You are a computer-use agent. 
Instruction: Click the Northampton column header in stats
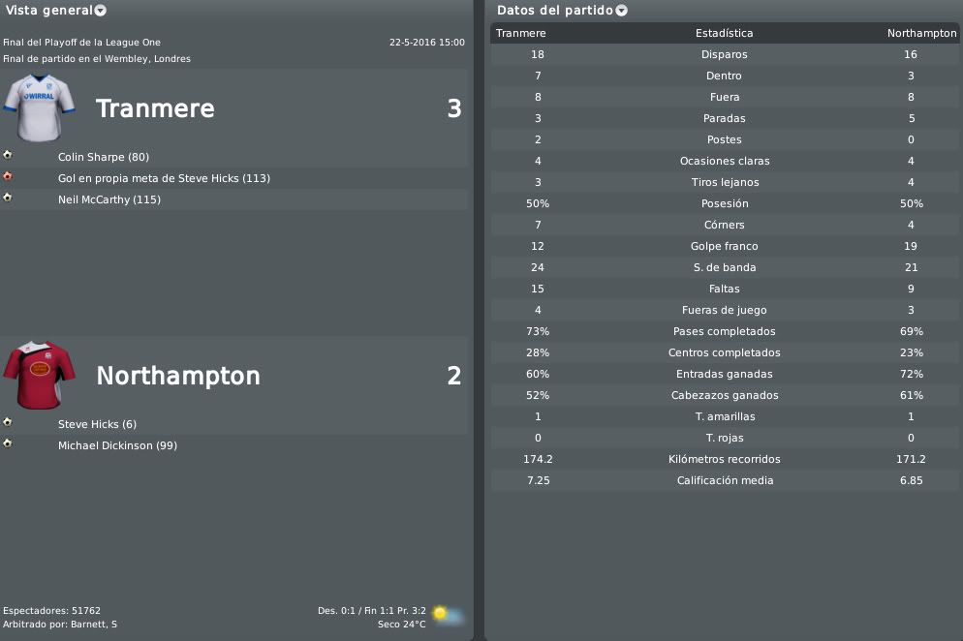point(922,33)
